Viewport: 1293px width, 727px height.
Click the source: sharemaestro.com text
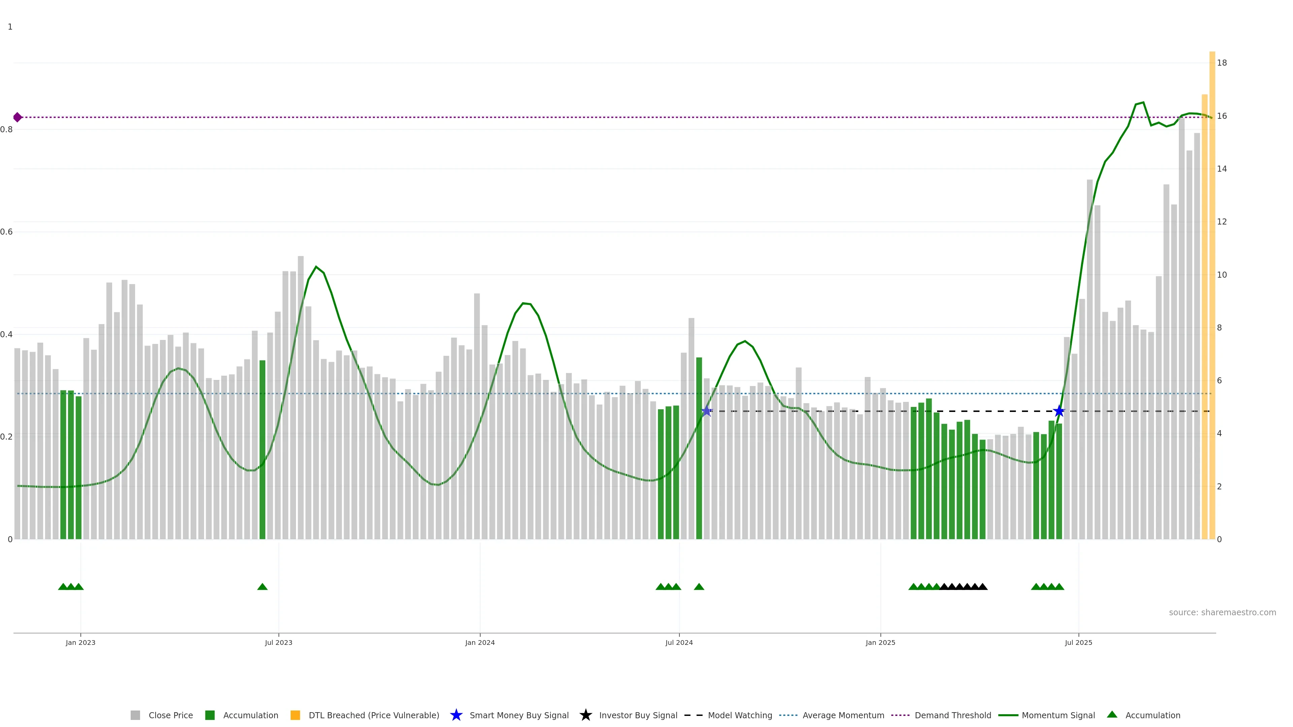click(1222, 613)
